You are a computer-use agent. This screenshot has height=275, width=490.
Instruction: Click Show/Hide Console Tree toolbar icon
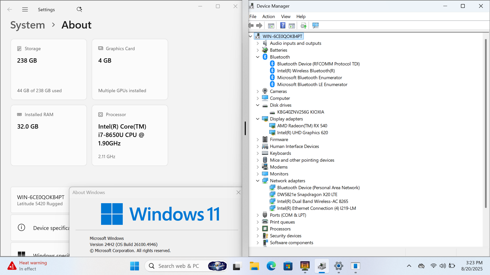pos(271,25)
